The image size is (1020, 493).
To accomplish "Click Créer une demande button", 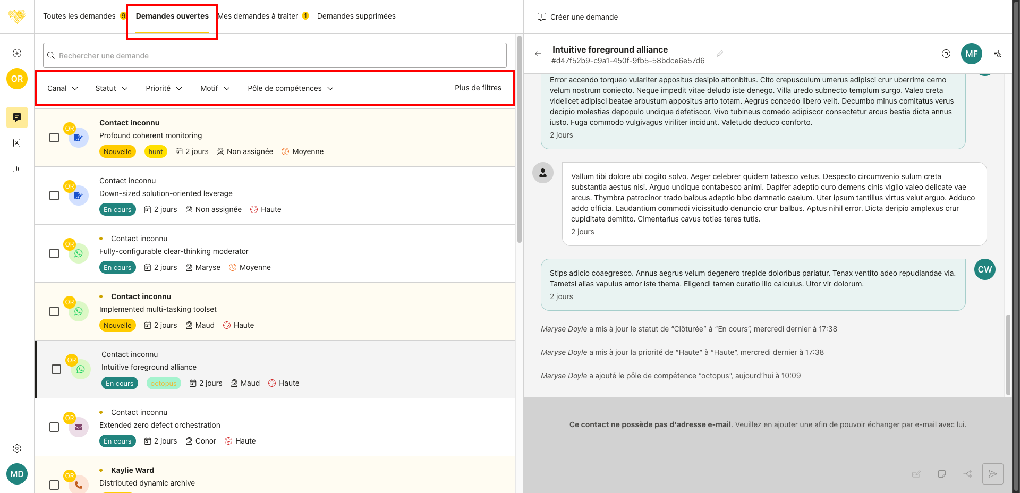I will pos(577,17).
